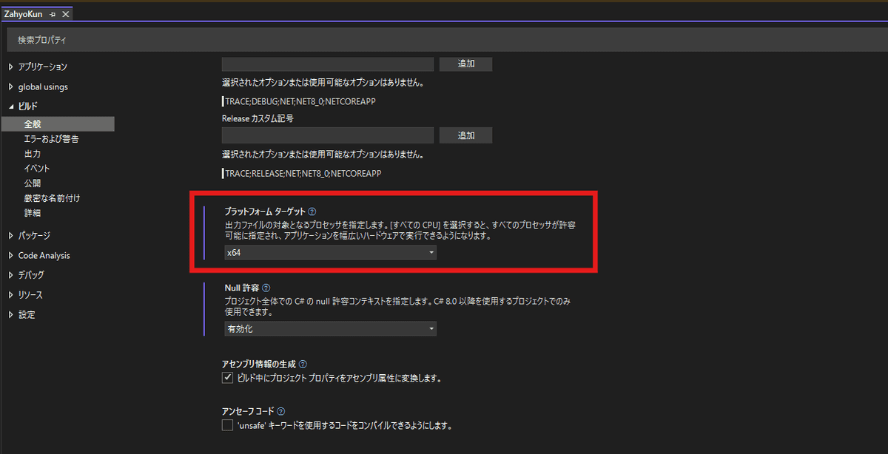The height and width of the screenshot is (454, 888).
Task: Expand the デバッグ section
Action: (10, 275)
